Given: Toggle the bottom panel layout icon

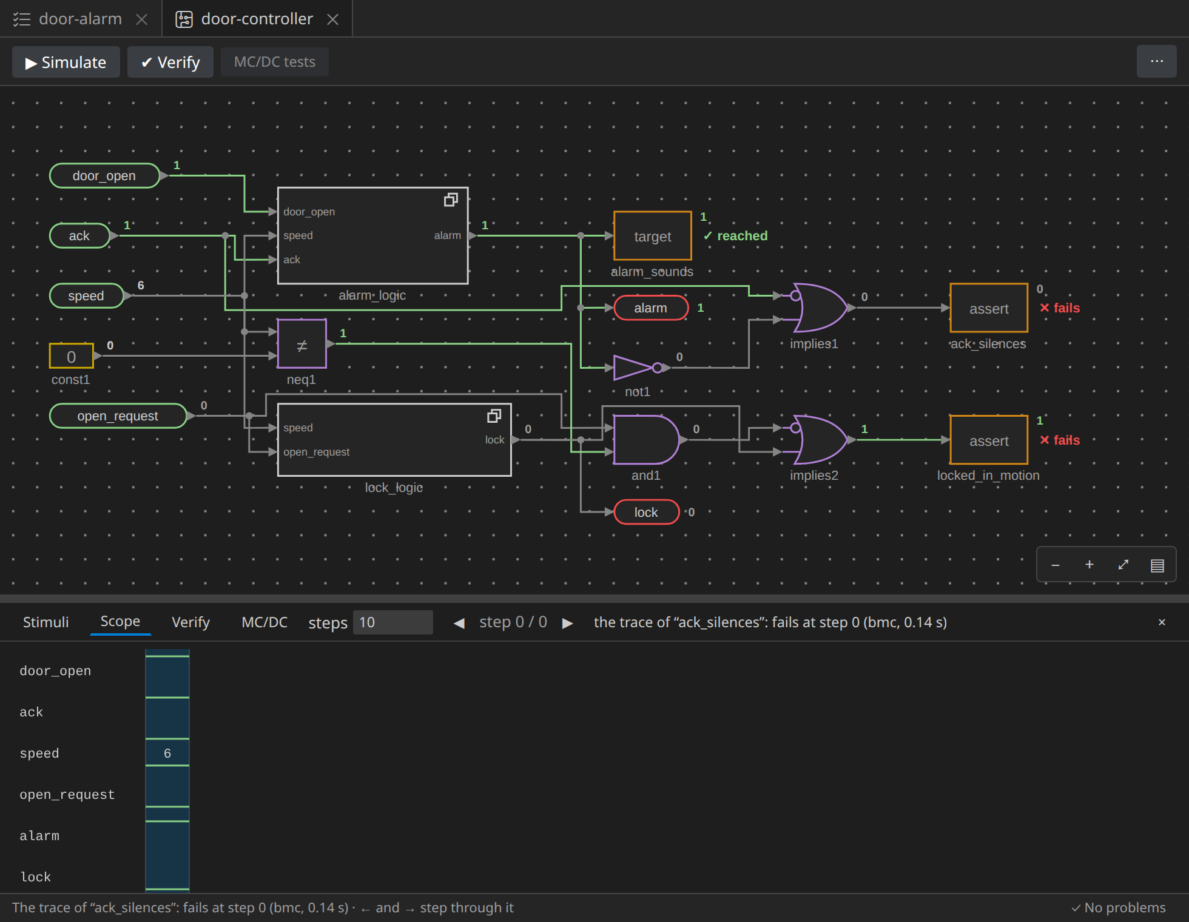Looking at the screenshot, I should [1157, 565].
